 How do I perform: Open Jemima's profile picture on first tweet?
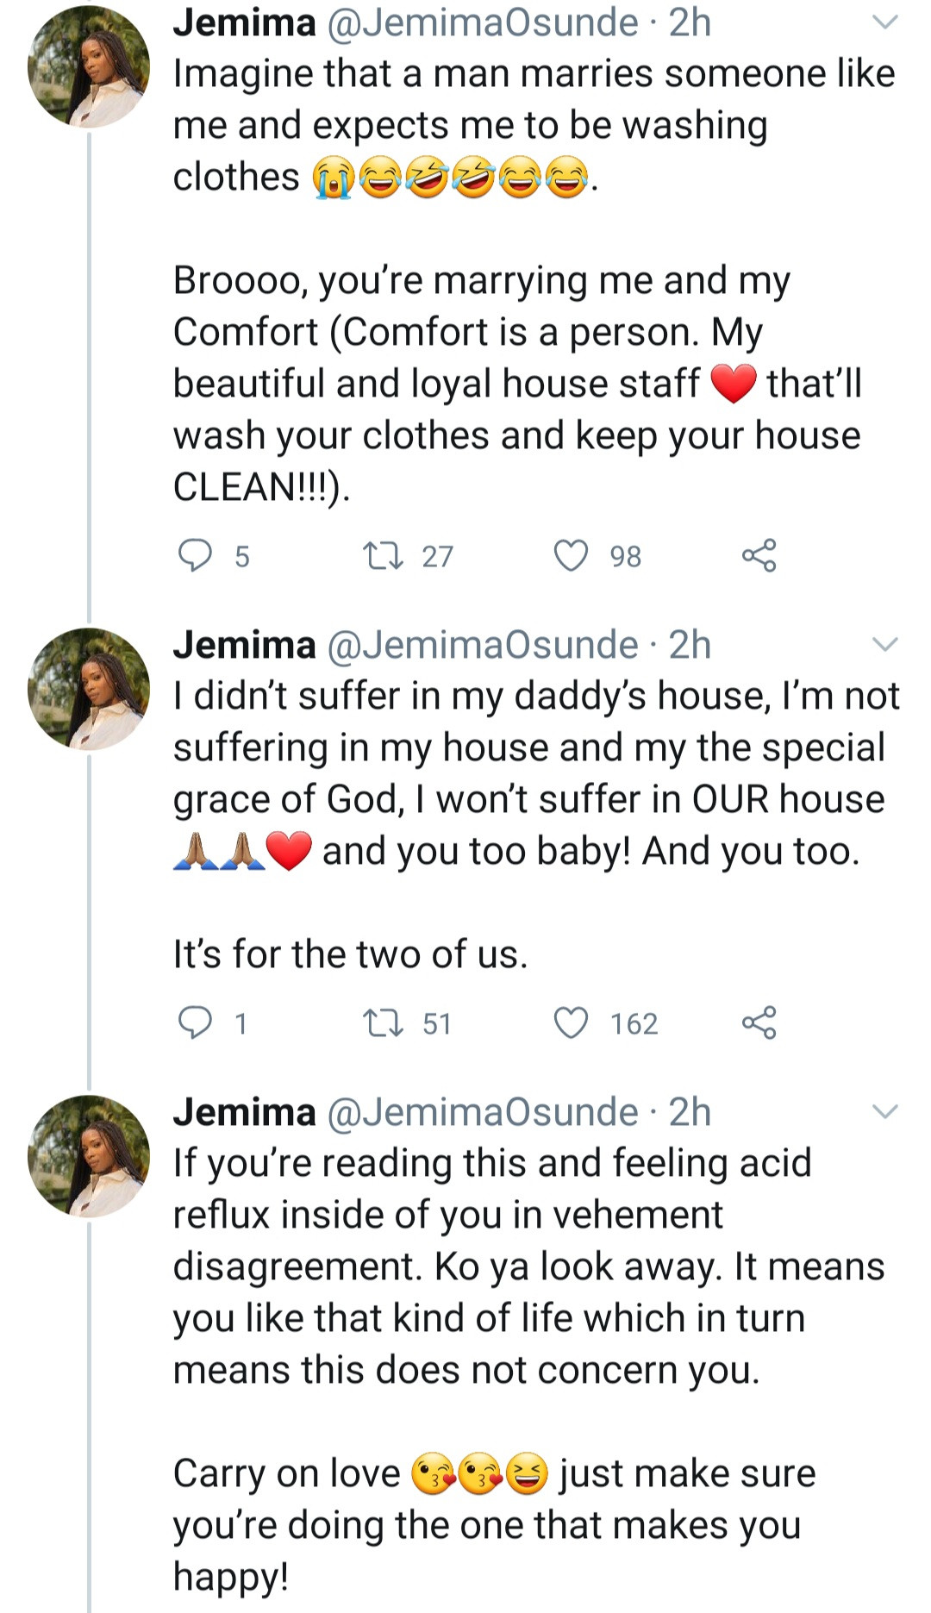[89, 67]
